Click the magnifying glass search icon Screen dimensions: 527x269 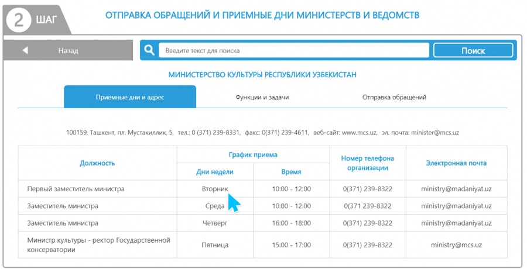tap(150, 50)
